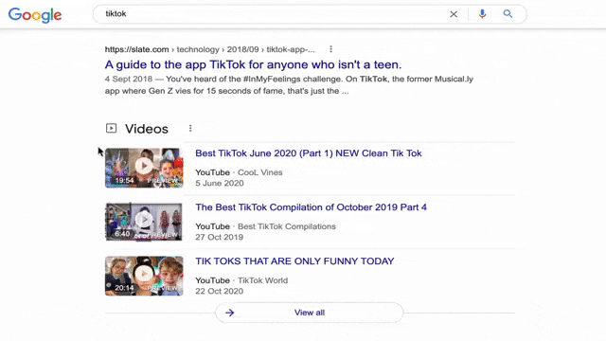Start voice search with the microphone icon
The image size is (606, 341).
tap(482, 14)
